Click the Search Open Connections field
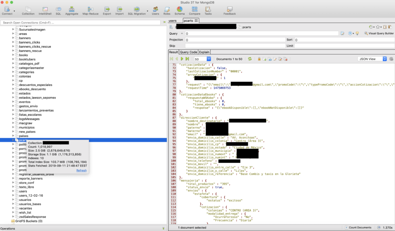This screenshot has width=395, height=231. pos(80,22)
